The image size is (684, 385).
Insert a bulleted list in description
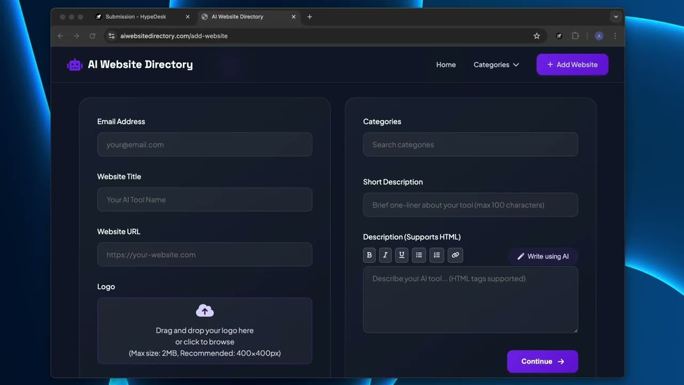pos(419,255)
